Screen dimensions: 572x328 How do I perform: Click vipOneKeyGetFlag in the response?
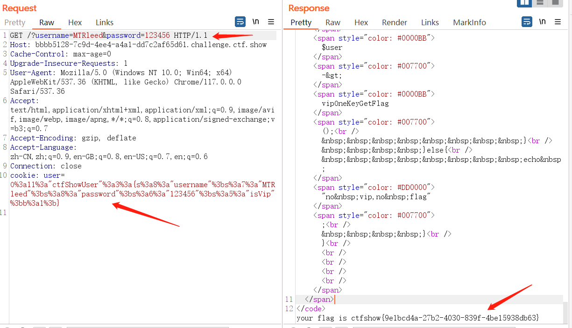click(x=355, y=104)
